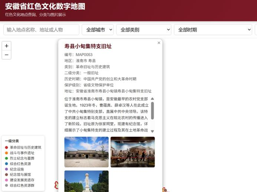Viewport: 257px width, 192px height.
Task: Click legend label 纪念设施
Action: [x=17, y=169]
